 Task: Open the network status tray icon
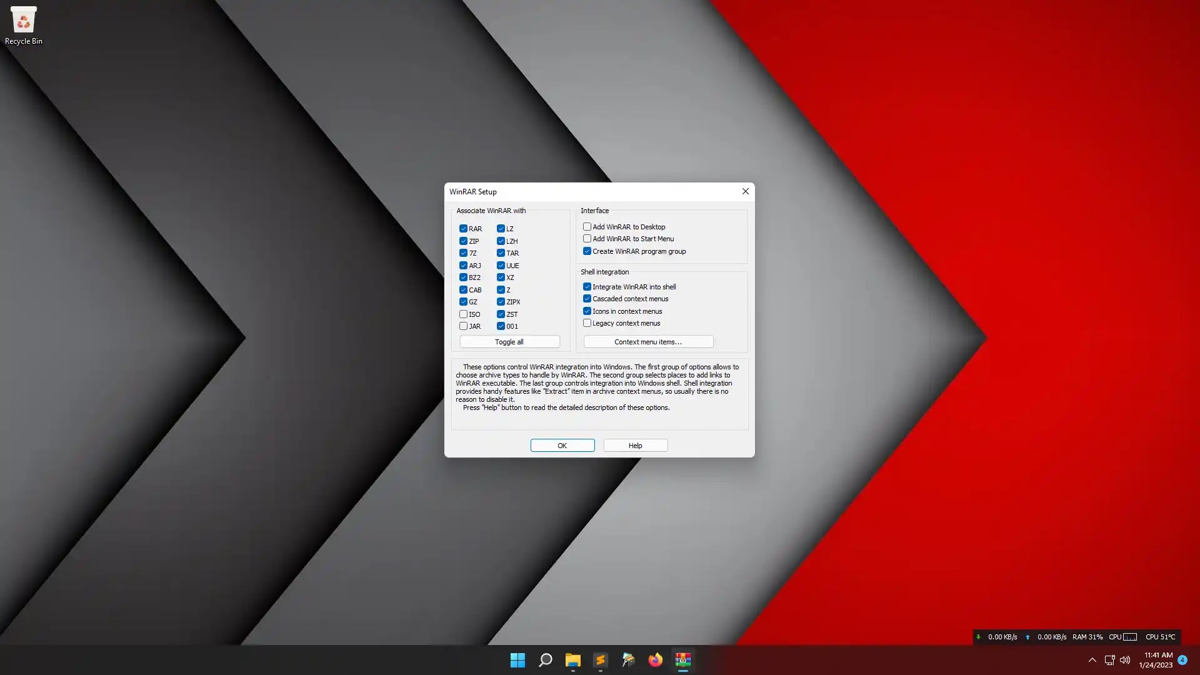pos(1109,660)
